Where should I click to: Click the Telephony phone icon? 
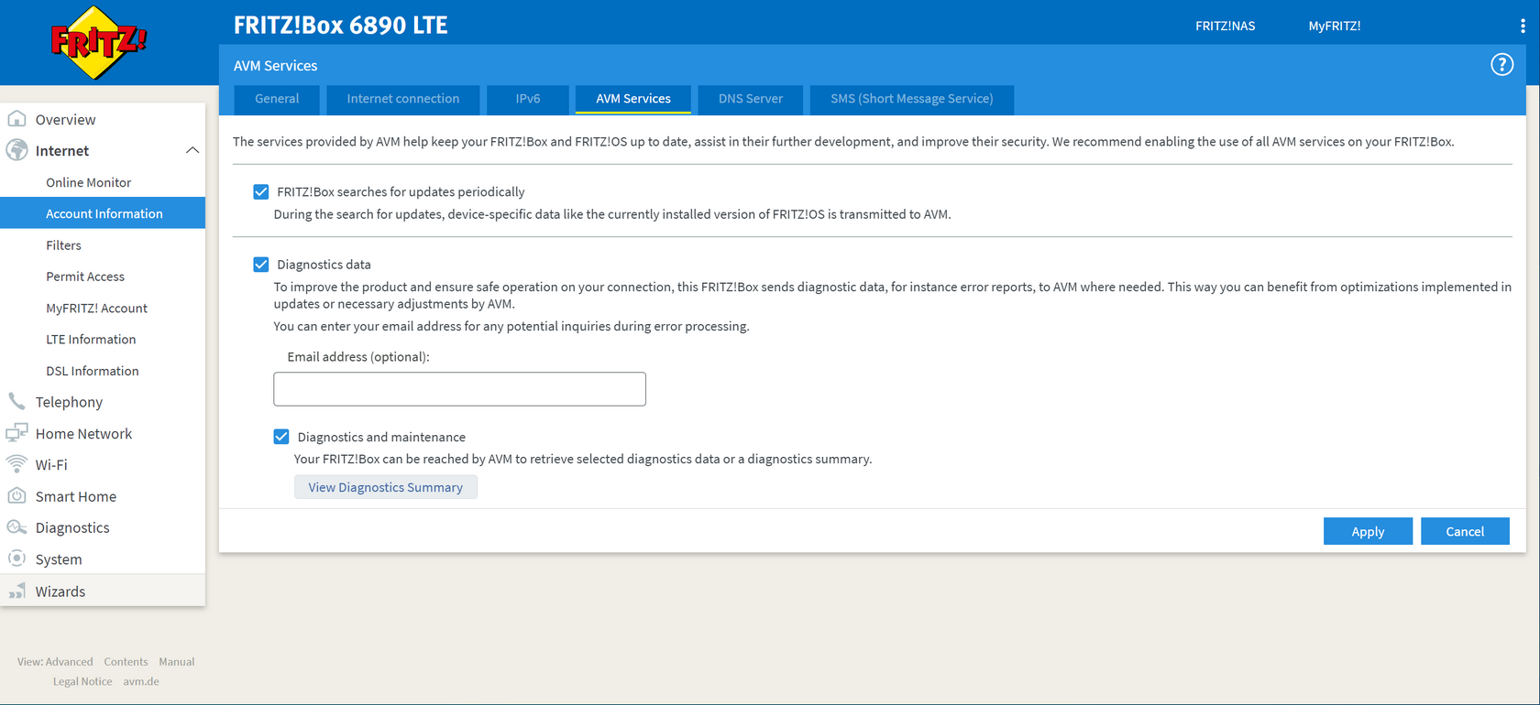pyautogui.click(x=16, y=401)
